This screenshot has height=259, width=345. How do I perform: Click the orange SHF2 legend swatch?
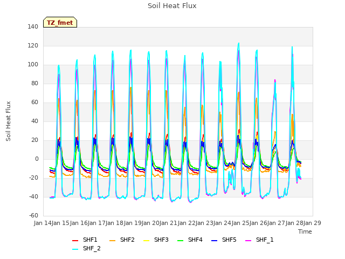click(113, 240)
